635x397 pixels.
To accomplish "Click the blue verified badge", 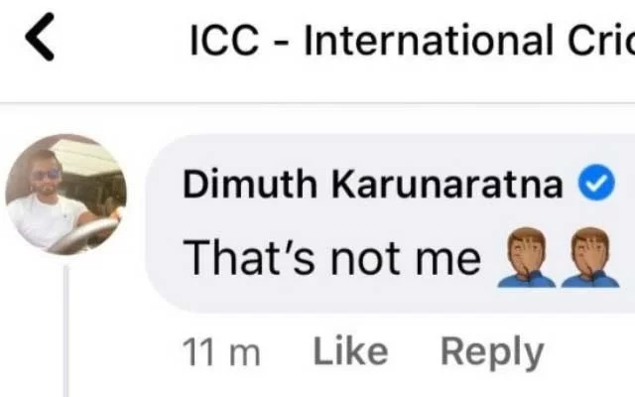I will coord(596,184).
